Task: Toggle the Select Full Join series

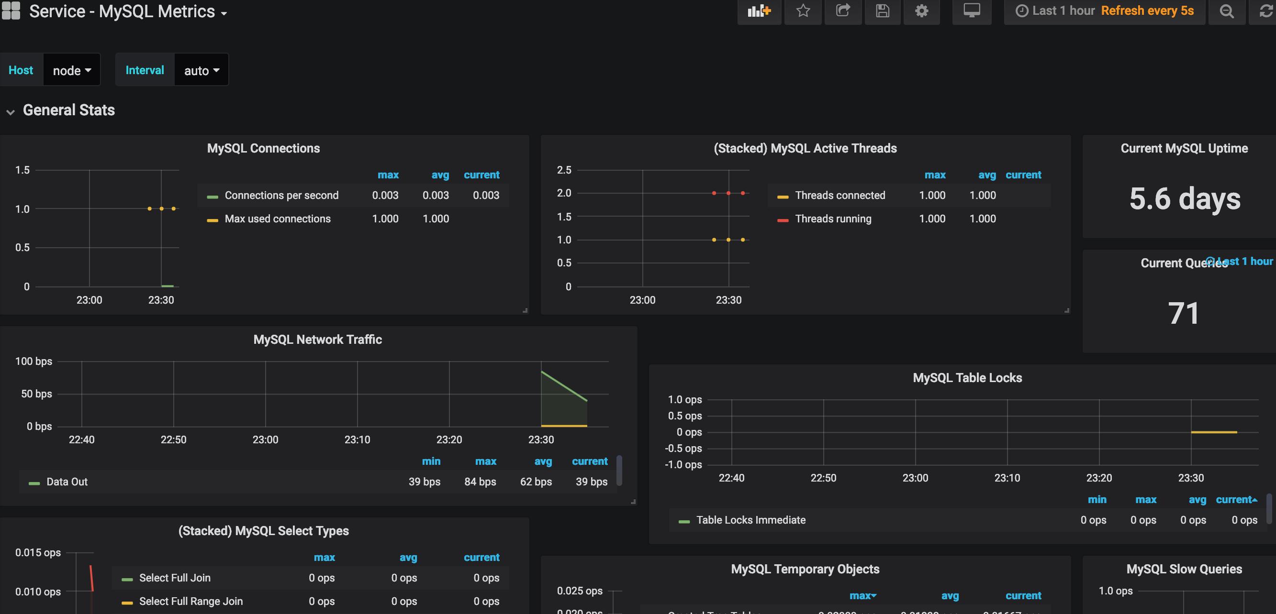Action: 175,578
